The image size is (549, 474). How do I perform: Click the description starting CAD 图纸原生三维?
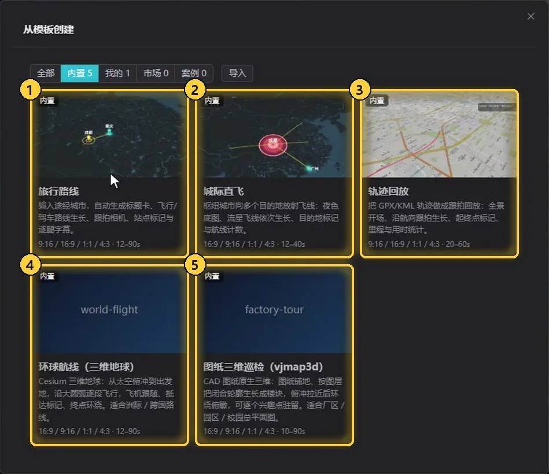click(274, 399)
